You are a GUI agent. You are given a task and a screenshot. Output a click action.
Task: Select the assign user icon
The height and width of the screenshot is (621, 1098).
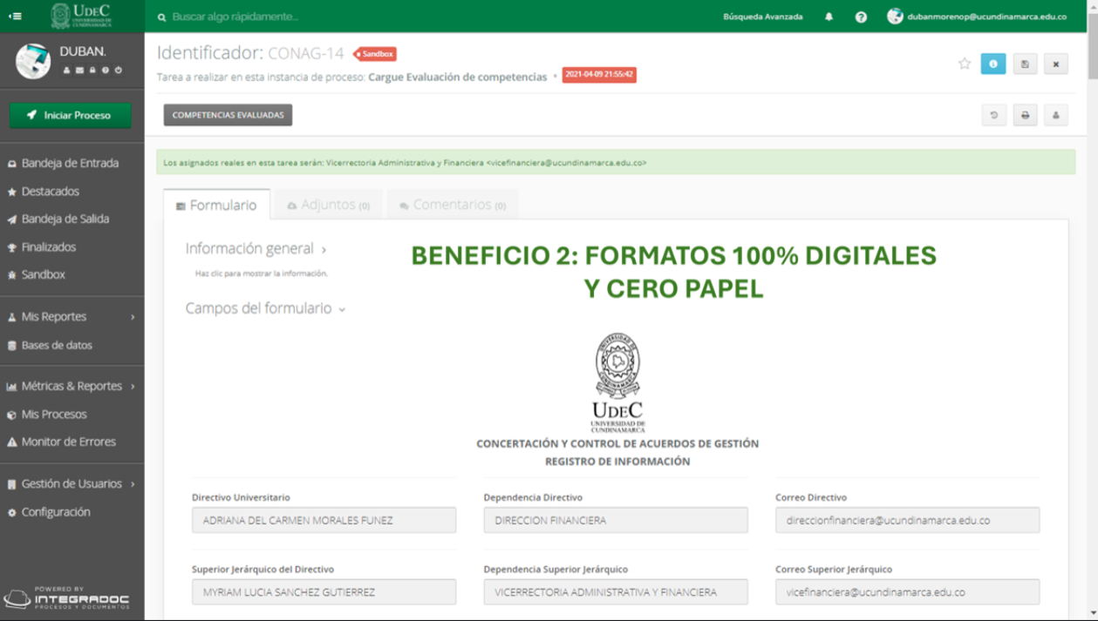tap(1056, 115)
